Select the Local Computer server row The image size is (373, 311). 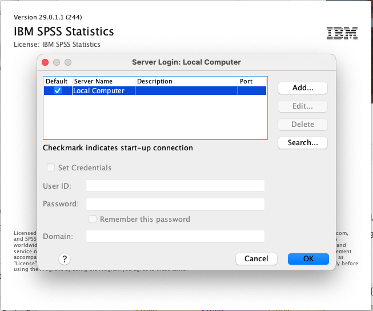point(155,91)
